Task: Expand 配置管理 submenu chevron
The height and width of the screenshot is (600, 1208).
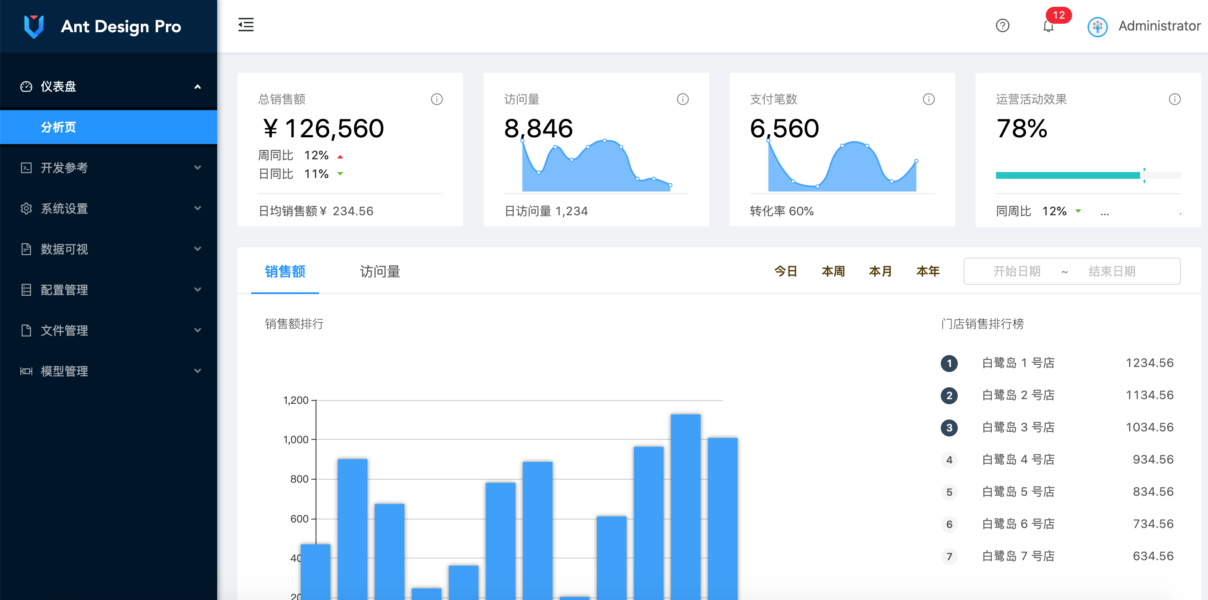Action: (x=197, y=290)
